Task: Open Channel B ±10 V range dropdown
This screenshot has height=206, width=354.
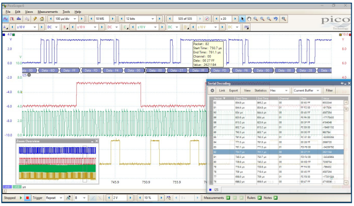Action: [95, 27]
